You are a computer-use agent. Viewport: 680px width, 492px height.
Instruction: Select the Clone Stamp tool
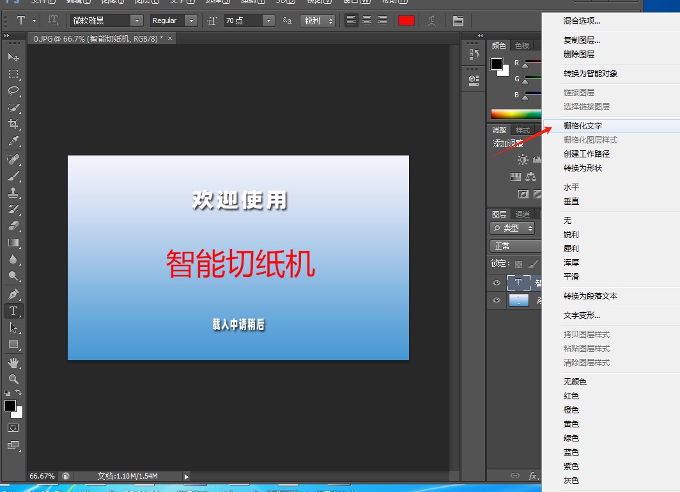pyautogui.click(x=13, y=193)
